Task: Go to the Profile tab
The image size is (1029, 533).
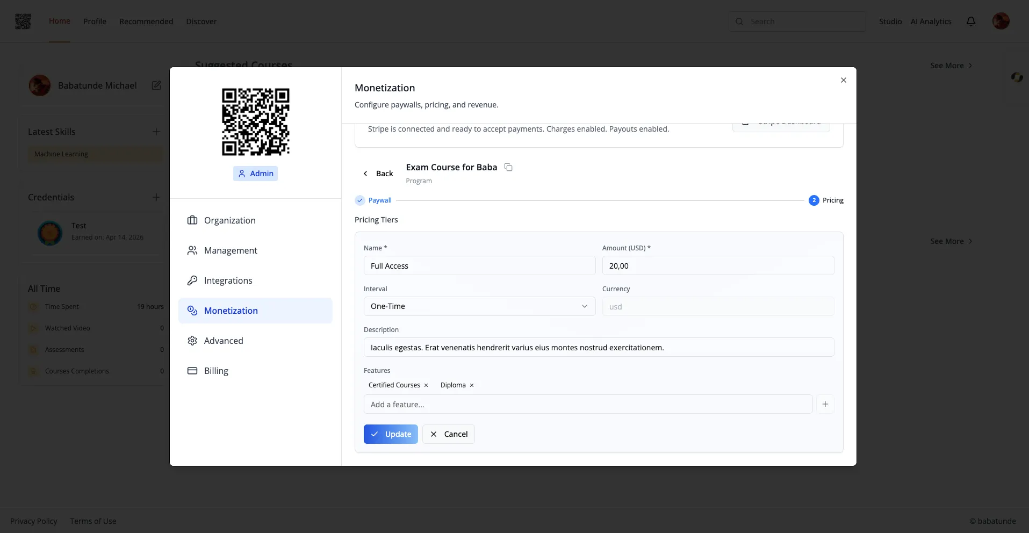Action: [x=95, y=21]
